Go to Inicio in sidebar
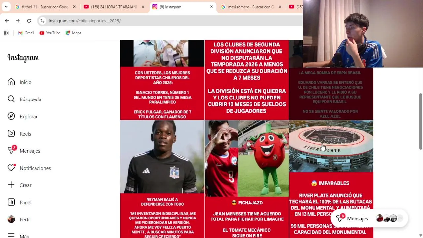The width and height of the screenshot is (423, 238). point(25,82)
